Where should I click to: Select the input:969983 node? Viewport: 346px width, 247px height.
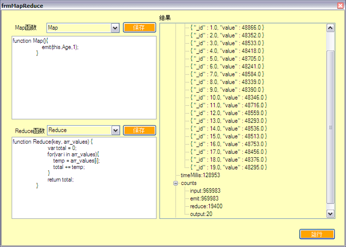[205, 191]
